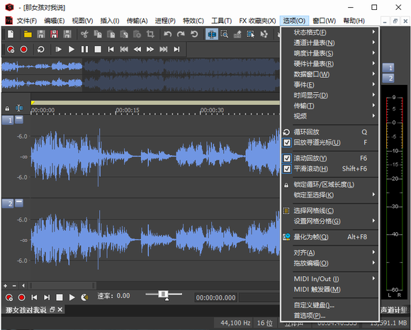This screenshot has width=411, height=330.
Task: Open a file with the yellow folder icon
Action: pos(28,34)
